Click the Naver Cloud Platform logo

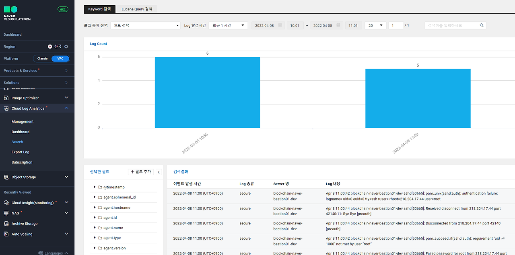coord(17,13)
